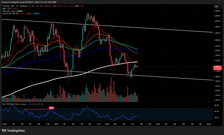224x135 pixels.
Task: Click the teal EMA value 2,560.4
Action: (36, 13)
